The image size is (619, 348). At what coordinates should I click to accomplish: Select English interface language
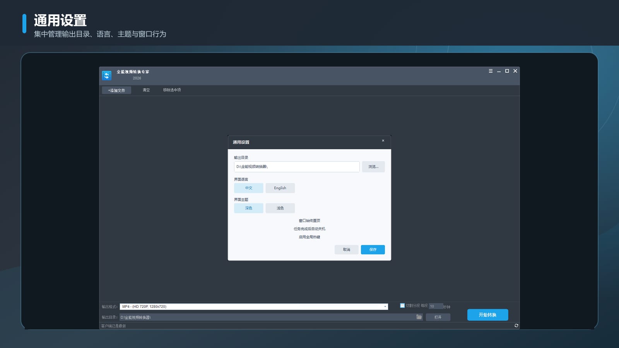pyautogui.click(x=280, y=188)
